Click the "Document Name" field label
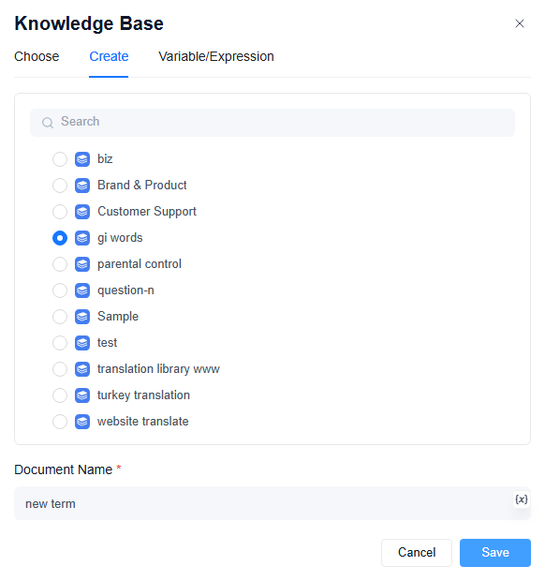This screenshot has width=545, height=581. tap(64, 469)
